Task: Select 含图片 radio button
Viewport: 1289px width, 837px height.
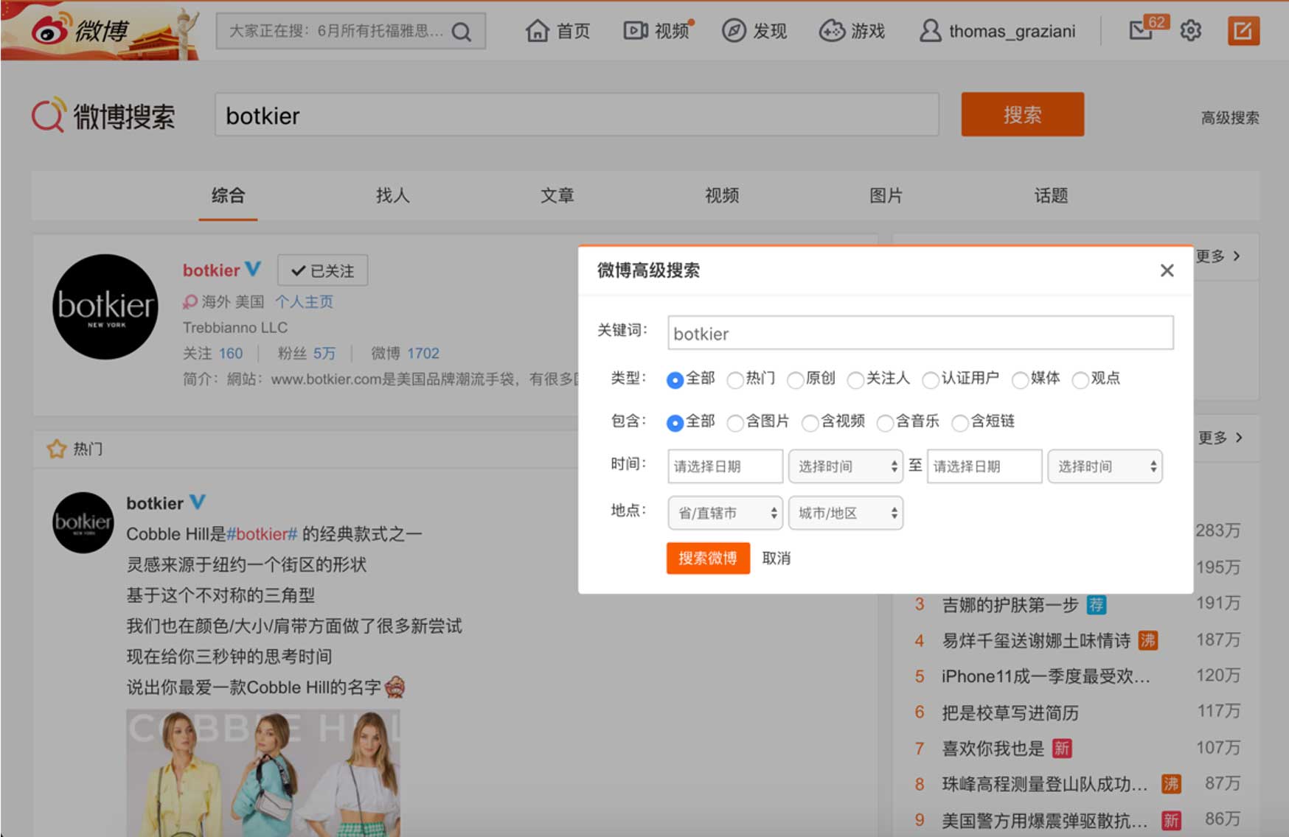Action: 734,422
